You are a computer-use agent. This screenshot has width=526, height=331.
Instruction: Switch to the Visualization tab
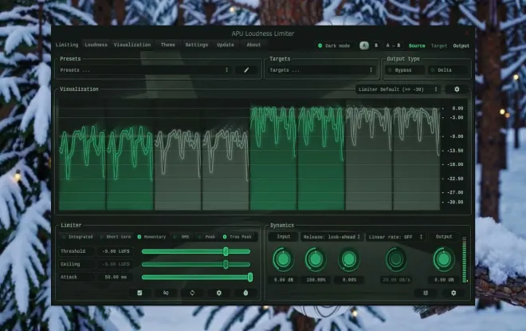(132, 45)
